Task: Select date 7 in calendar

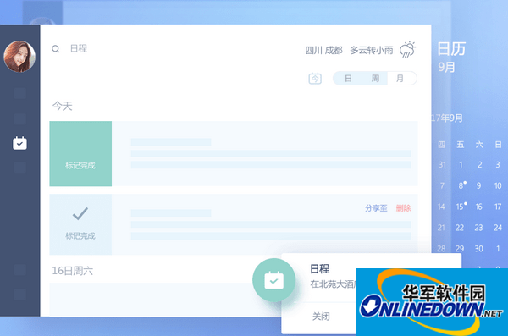Action: (442, 185)
